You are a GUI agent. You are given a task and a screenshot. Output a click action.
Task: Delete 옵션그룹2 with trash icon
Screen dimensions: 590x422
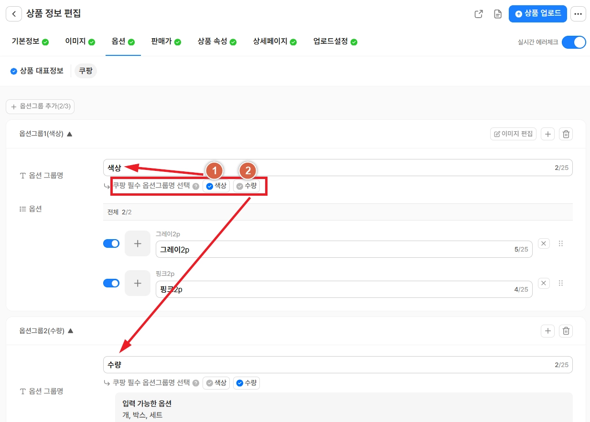click(x=566, y=331)
